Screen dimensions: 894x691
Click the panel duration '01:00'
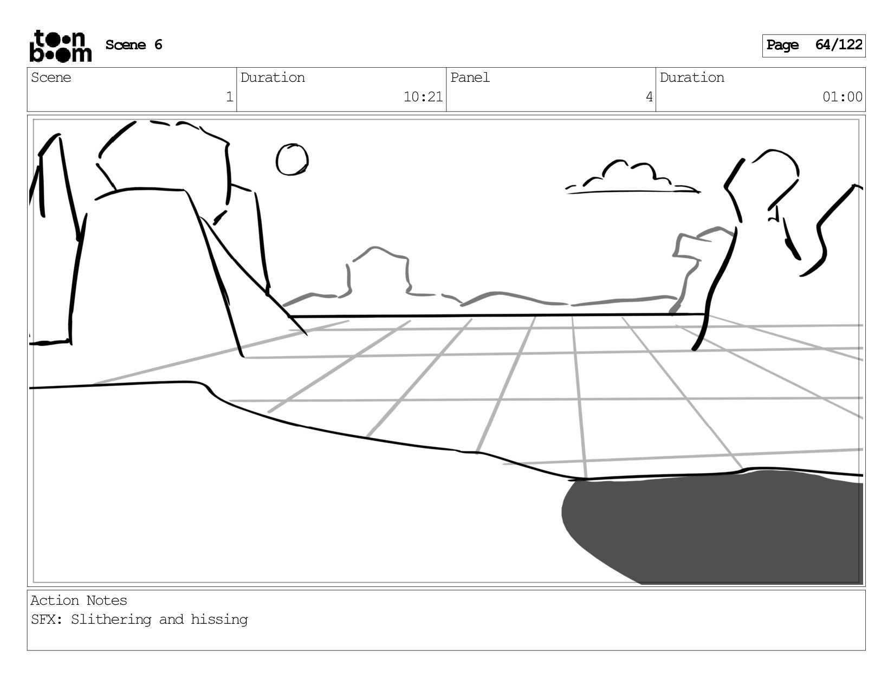point(843,97)
